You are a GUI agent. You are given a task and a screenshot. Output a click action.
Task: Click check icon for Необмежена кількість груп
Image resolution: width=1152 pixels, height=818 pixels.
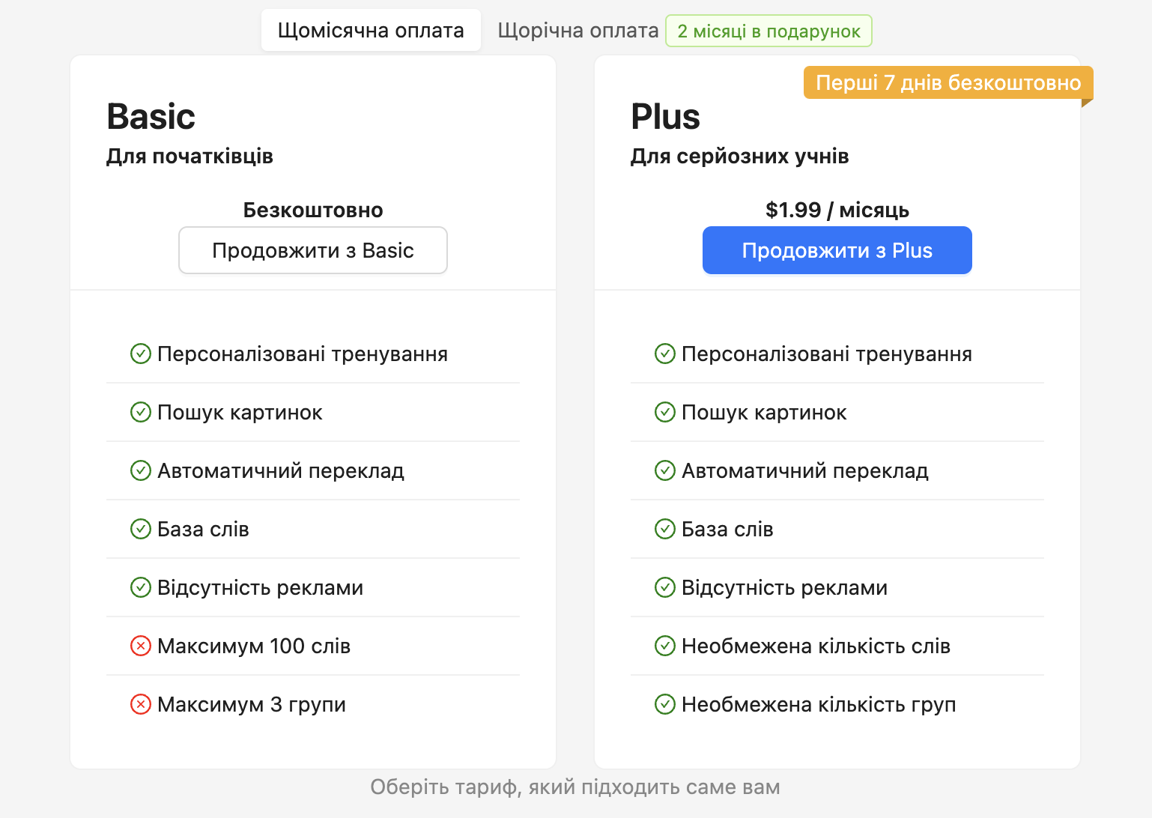665,704
